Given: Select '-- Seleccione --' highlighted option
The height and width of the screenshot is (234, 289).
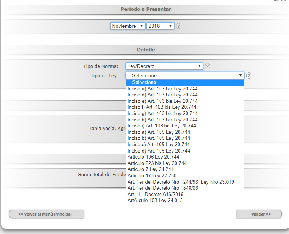Looking at the screenshot, I should (185, 82).
